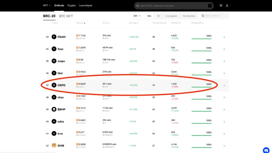Image resolution: width=272 pixels, height=153 pixels.
Task: Click tbci holders count 3,664
Action: [x=174, y=72]
